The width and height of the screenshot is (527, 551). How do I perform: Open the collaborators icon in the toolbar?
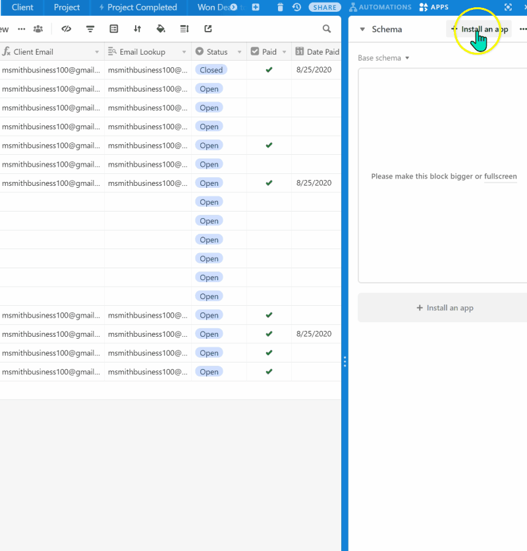[x=38, y=29]
